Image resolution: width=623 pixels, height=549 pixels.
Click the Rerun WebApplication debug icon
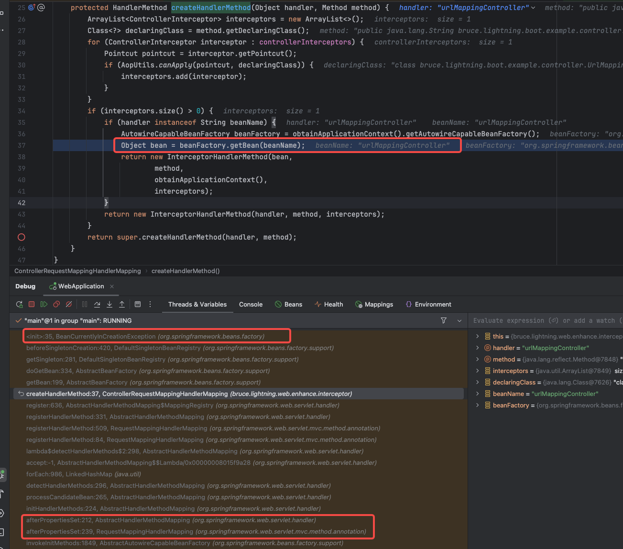click(x=19, y=304)
